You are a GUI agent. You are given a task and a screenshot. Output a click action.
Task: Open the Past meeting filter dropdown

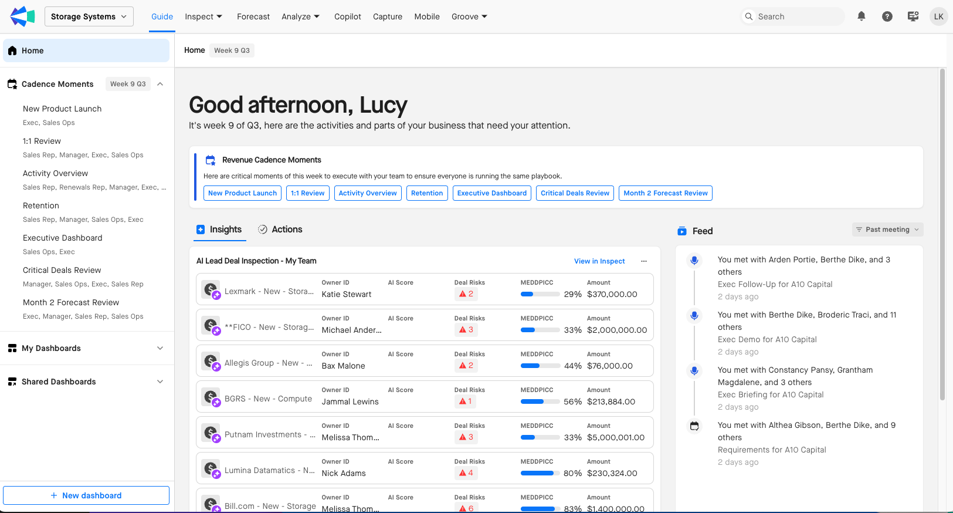[888, 230]
